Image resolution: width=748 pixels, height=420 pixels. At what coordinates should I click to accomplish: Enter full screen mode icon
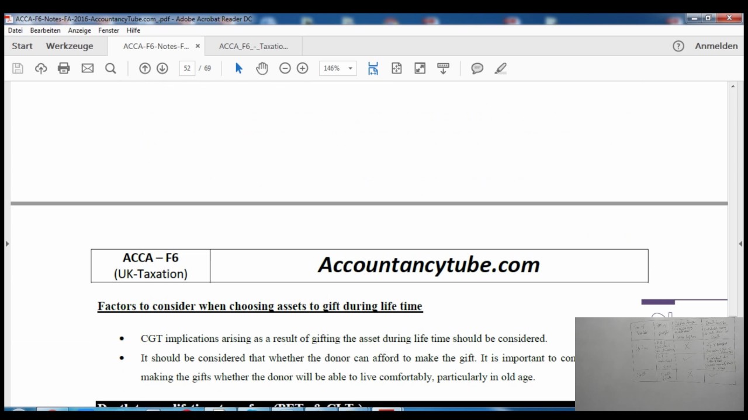[x=420, y=68]
